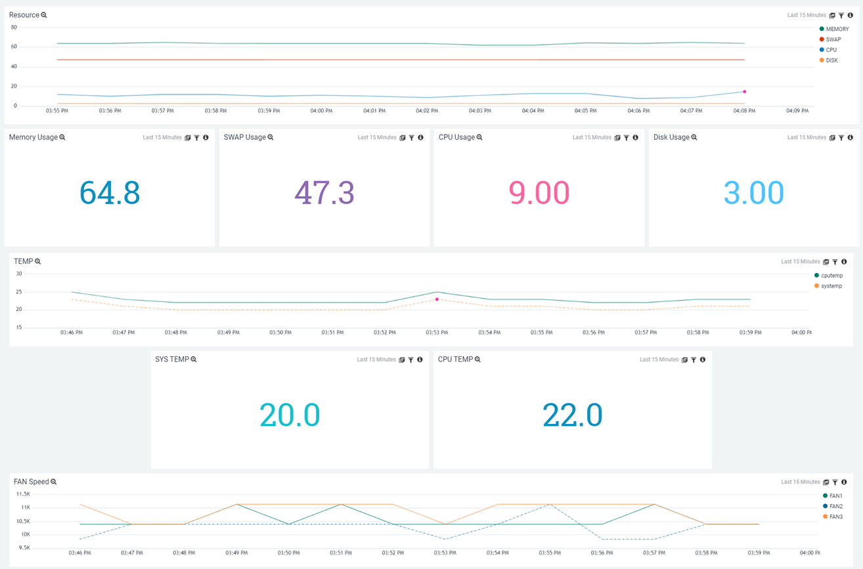The height and width of the screenshot is (569, 863).
Task: Click 'Last 15 Minutes' in TEMP chart panel
Action: (x=801, y=262)
